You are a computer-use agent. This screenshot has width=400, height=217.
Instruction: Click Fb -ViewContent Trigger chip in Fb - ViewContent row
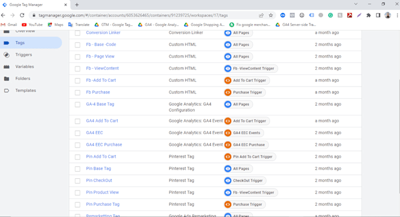coord(251,68)
